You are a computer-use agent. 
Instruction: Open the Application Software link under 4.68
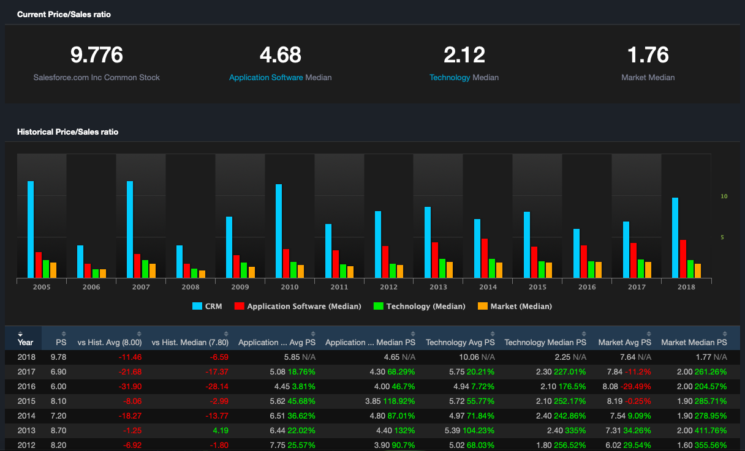[266, 78]
